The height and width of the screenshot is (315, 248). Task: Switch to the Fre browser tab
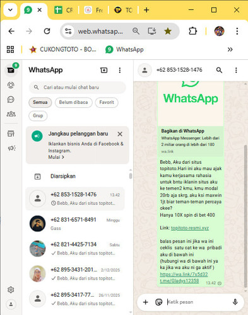93,10
